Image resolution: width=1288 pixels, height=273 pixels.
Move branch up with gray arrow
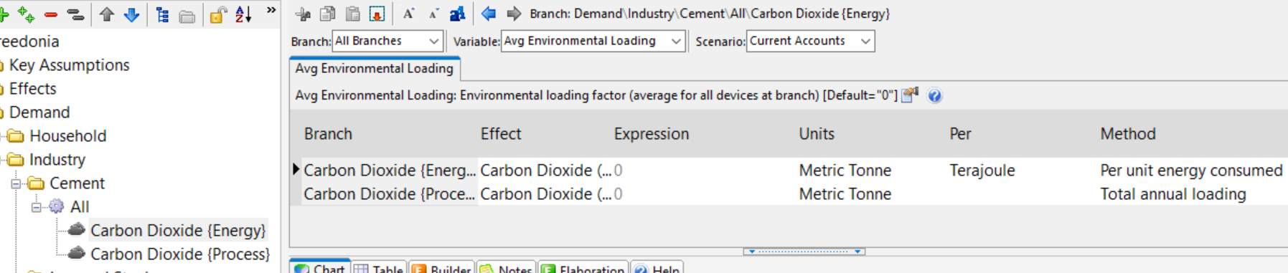pyautogui.click(x=107, y=14)
